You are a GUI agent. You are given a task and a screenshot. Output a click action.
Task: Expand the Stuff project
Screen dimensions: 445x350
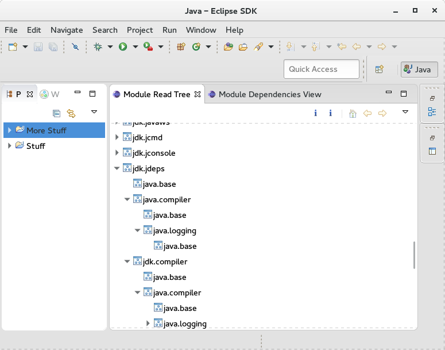click(x=9, y=146)
